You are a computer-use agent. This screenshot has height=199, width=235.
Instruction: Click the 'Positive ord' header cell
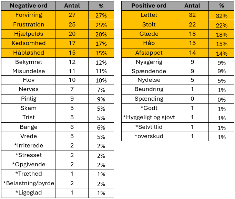click(x=149, y=6)
